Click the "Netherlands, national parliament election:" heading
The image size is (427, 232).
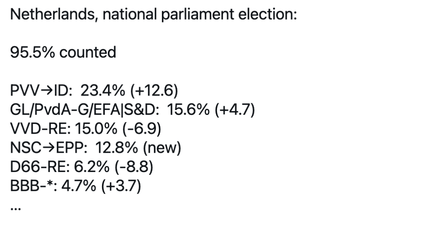153,14
